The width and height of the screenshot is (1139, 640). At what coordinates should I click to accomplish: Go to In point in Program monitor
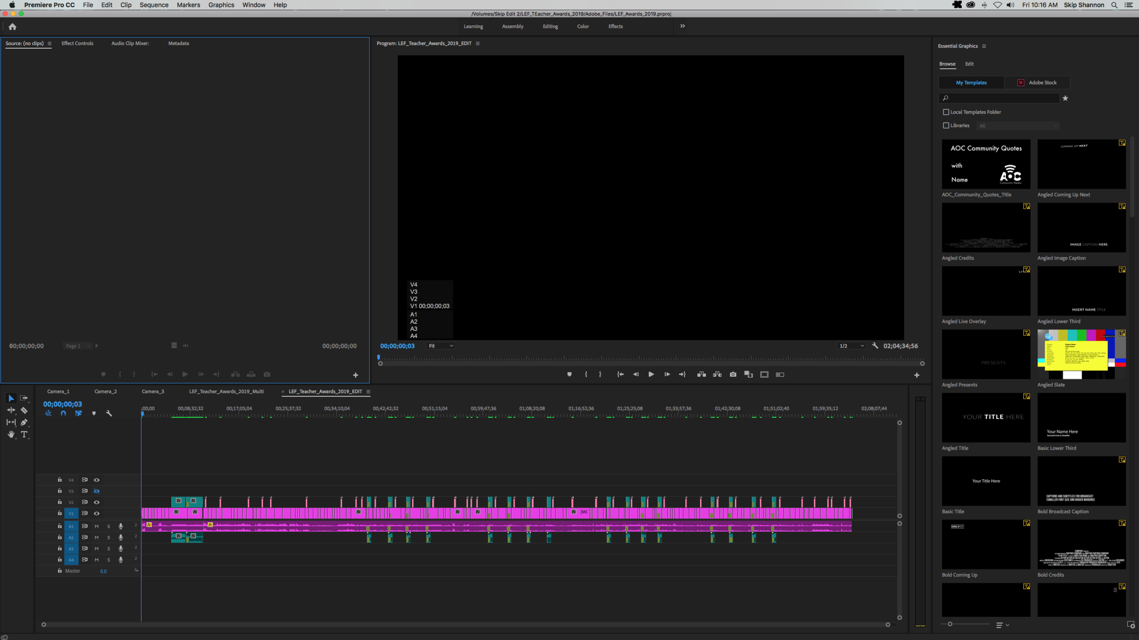tap(620, 374)
